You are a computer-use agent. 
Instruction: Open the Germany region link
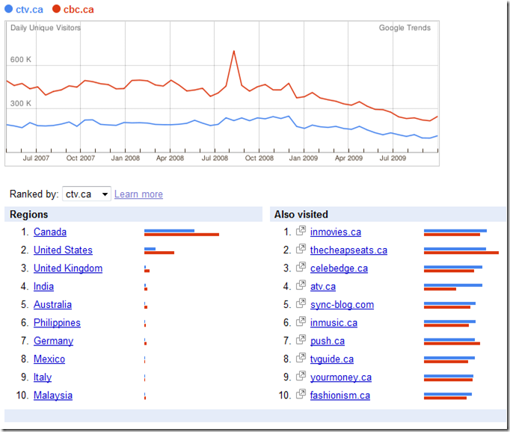(x=53, y=341)
